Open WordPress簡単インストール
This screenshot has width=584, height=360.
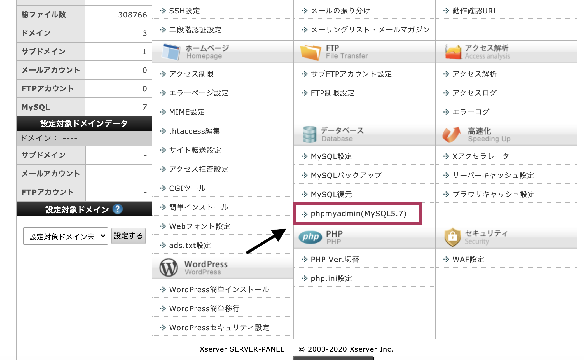tap(219, 289)
